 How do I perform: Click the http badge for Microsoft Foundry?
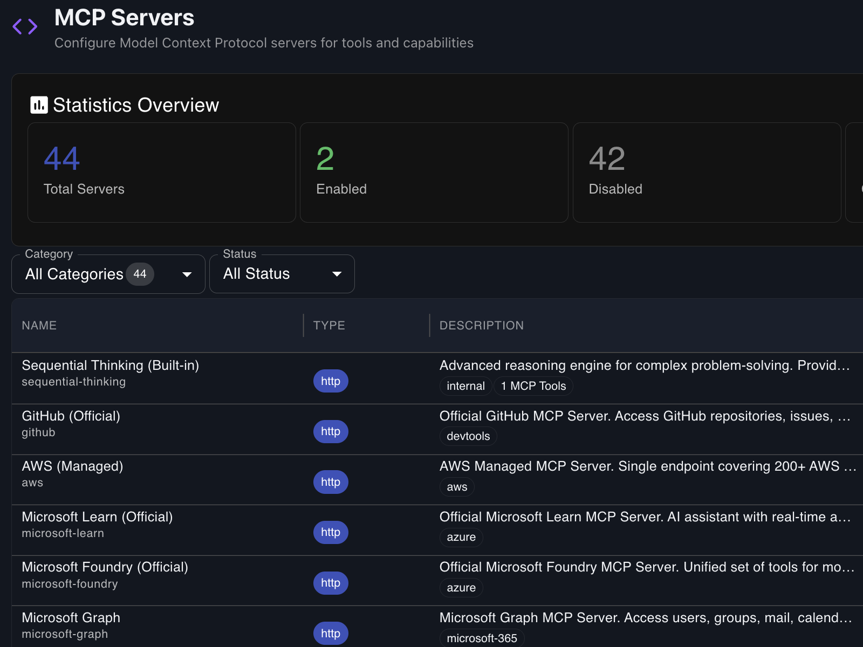(x=331, y=583)
